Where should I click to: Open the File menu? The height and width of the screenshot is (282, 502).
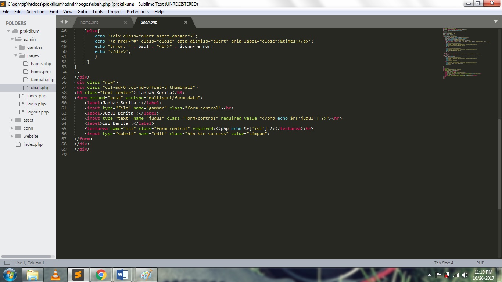coord(6,12)
